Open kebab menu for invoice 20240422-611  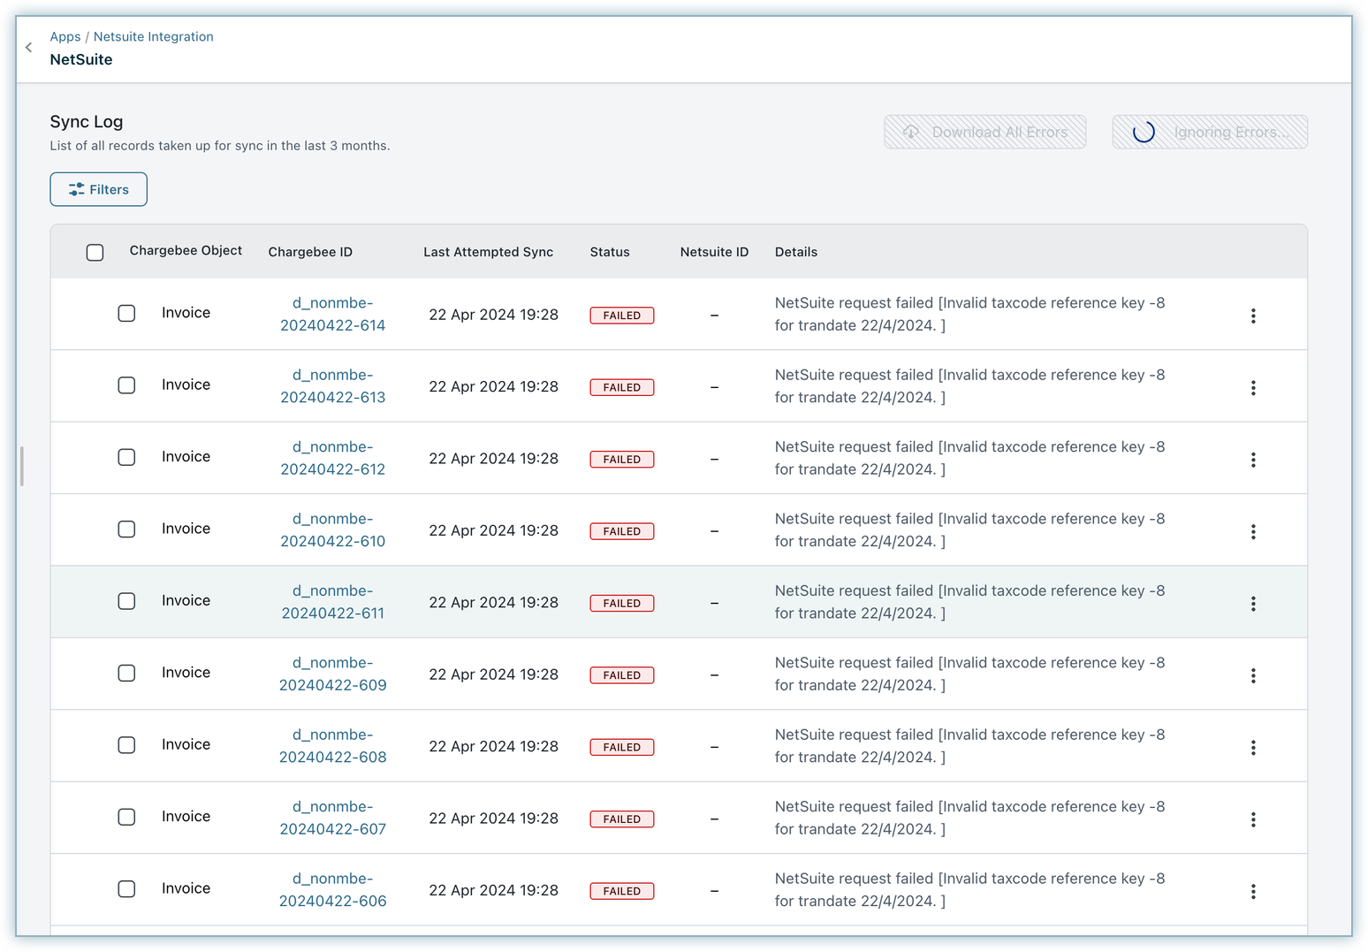click(x=1252, y=604)
